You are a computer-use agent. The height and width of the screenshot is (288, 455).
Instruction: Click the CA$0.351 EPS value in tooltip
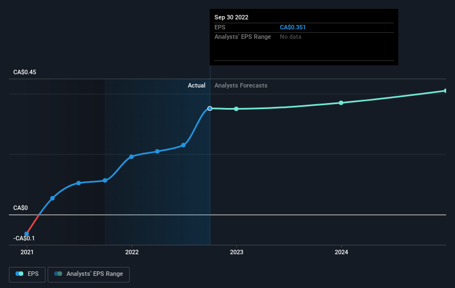(x=293, y=27)
